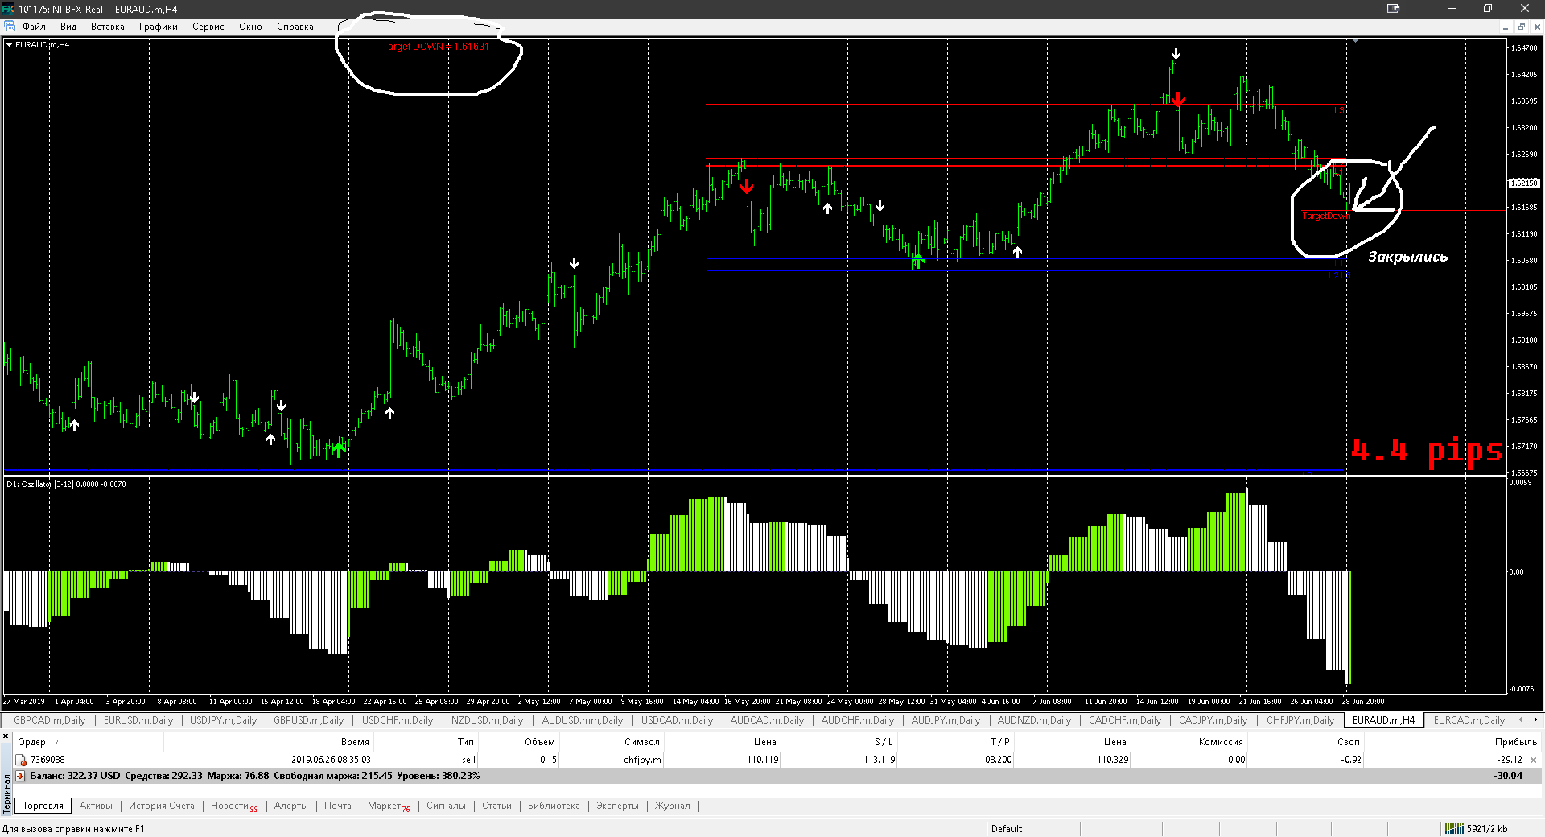
Task: Click the balance row arrow icon
Action: [x=21, y=776]
